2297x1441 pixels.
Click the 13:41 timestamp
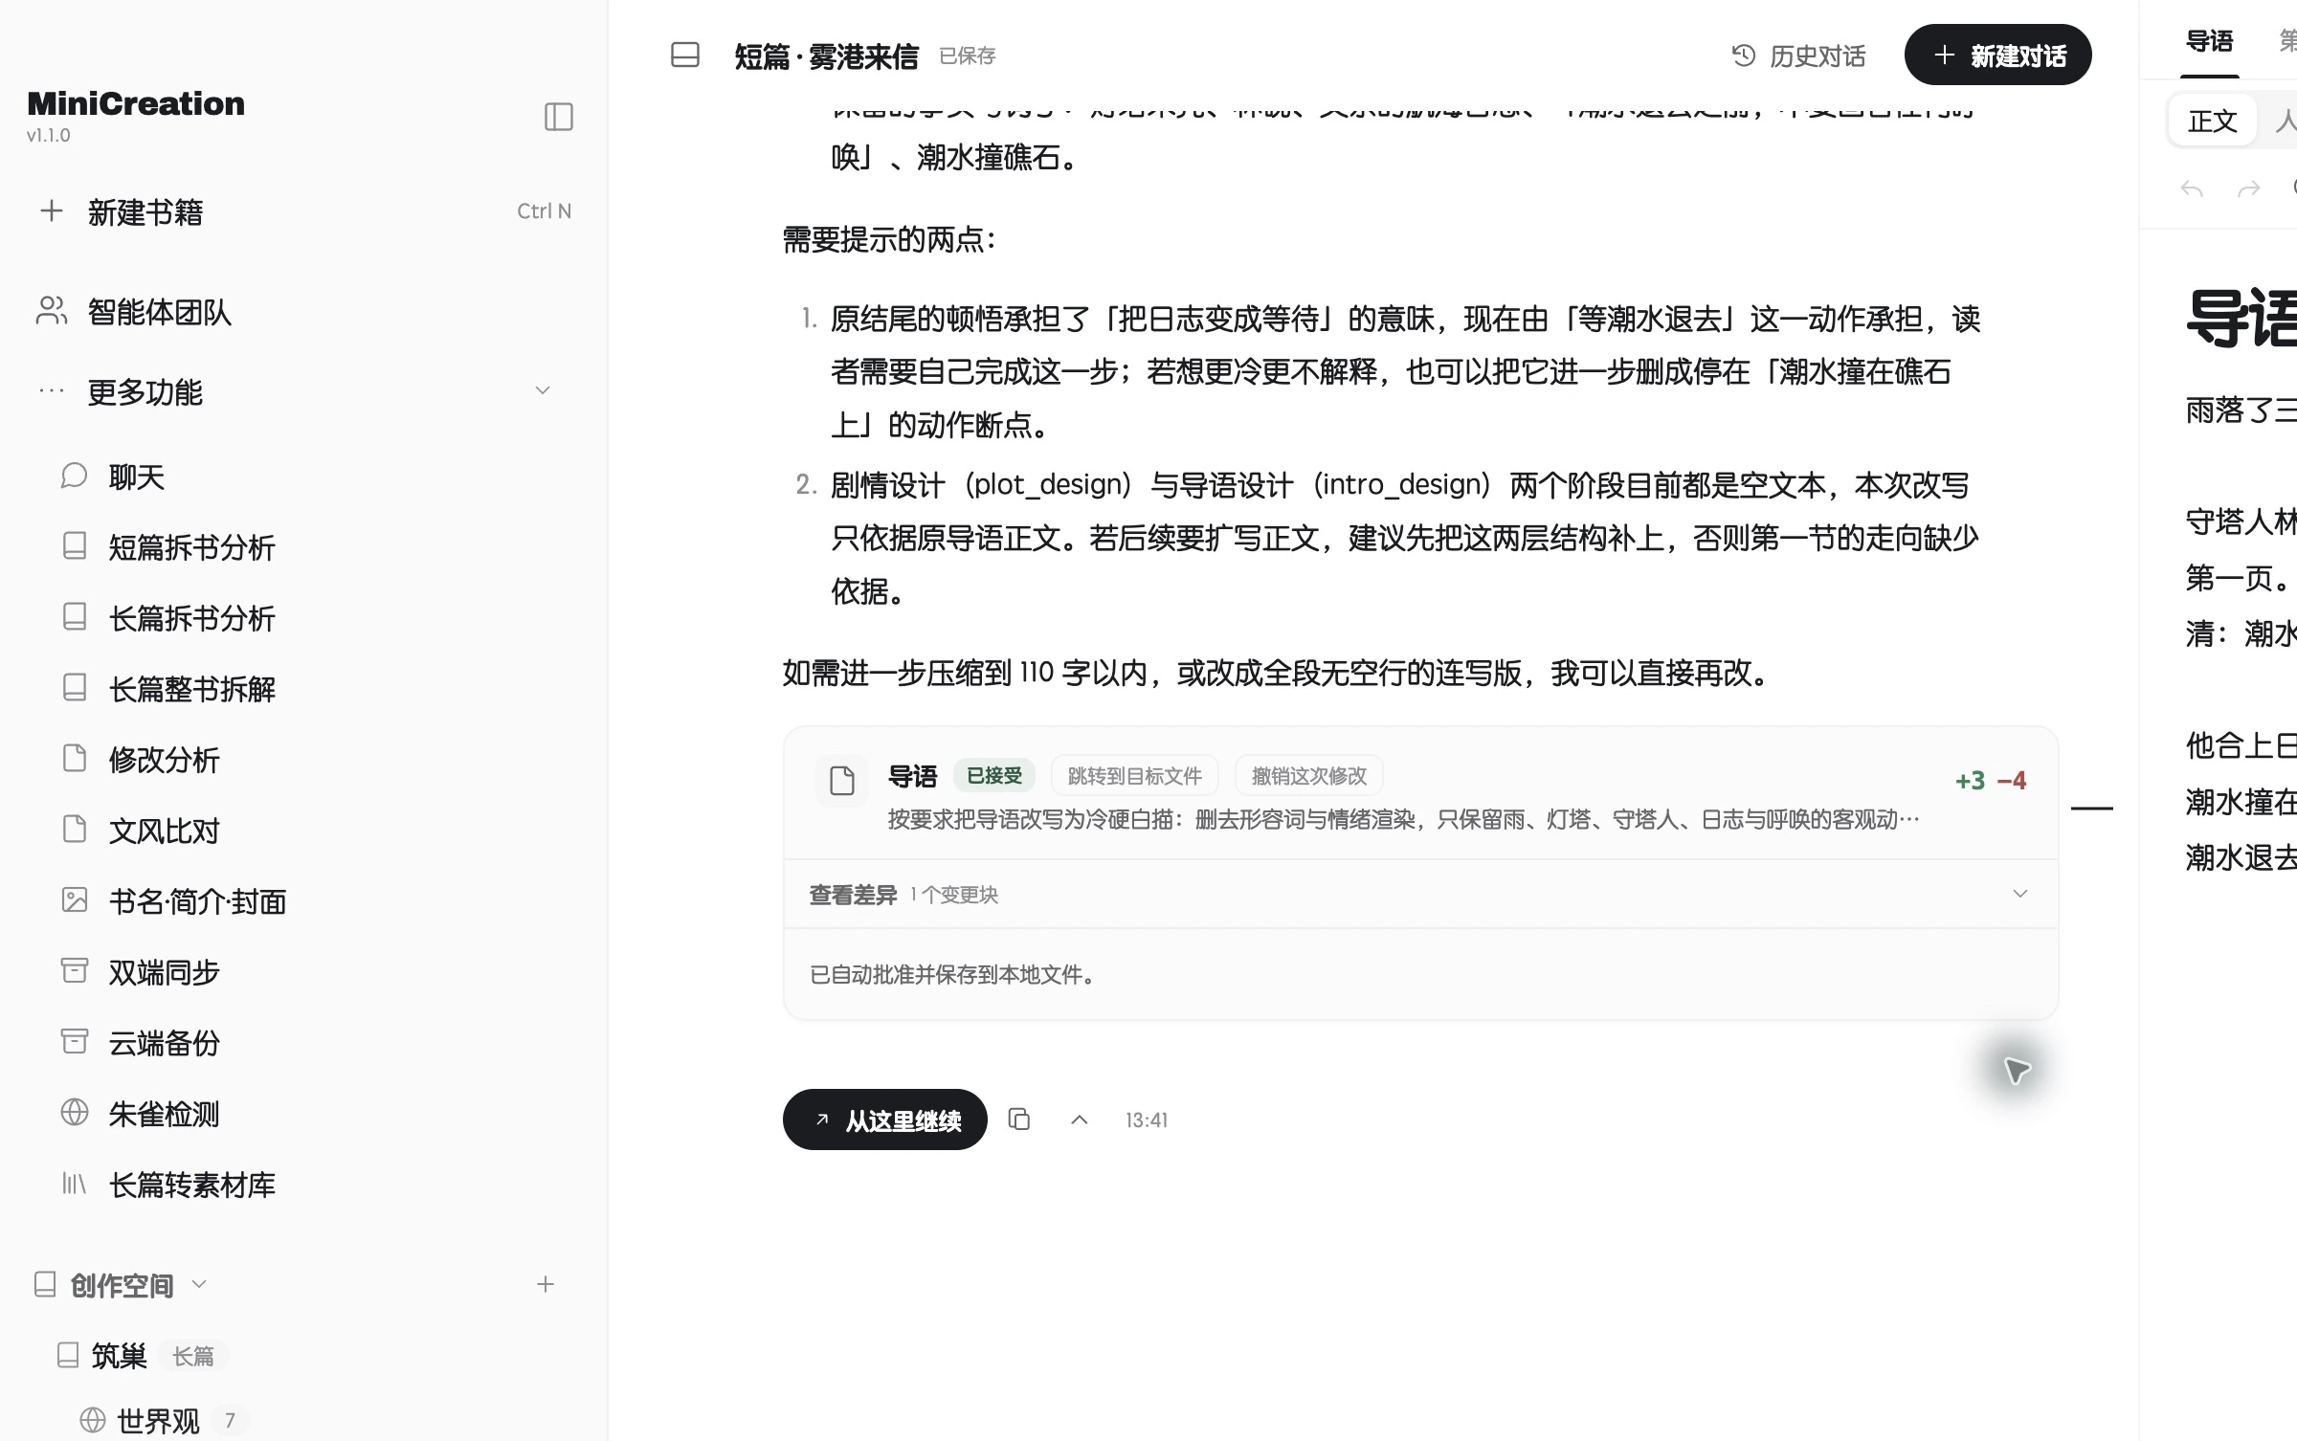(1147, 1120)
